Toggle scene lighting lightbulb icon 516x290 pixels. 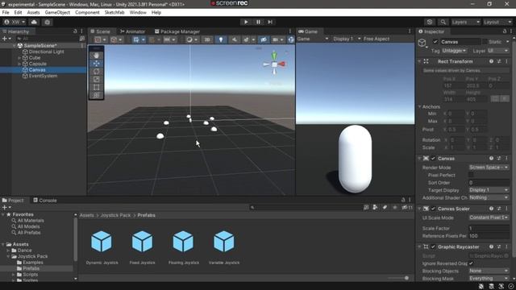pos(221,39)
